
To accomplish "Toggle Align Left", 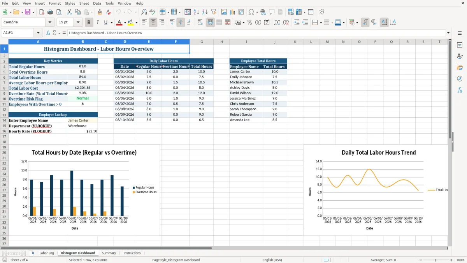I will pos(144,23).
